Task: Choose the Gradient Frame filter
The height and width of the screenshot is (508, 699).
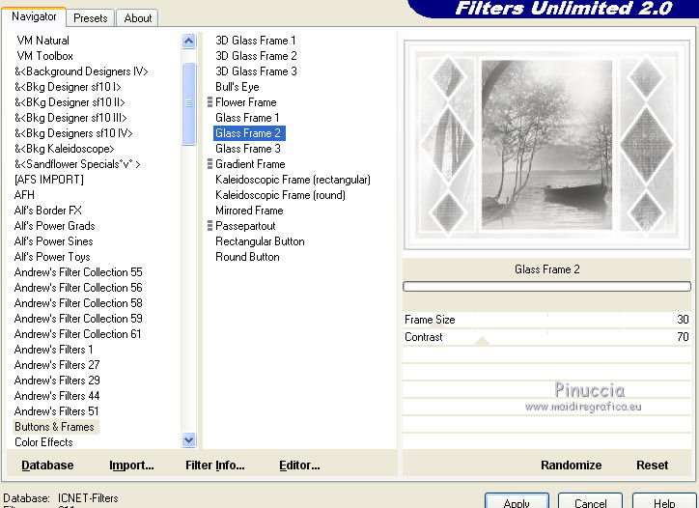Action: point(250,164)
